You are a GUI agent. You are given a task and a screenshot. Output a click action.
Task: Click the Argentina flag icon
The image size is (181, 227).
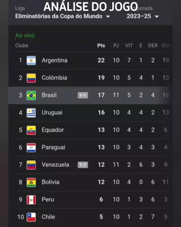[x=31, y=61]
